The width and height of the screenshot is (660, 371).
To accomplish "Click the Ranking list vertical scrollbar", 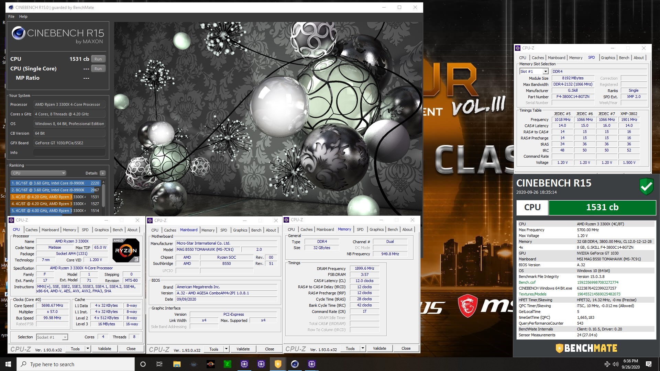I will point(103,196).
